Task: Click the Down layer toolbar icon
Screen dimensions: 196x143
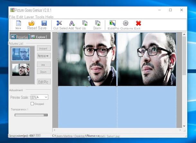Action: tap(98, 23)
